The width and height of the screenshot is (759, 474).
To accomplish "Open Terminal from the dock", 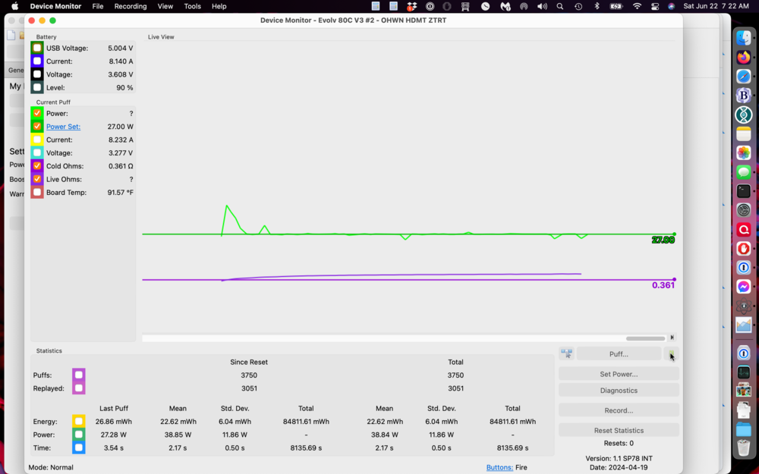I will (744, 191).
